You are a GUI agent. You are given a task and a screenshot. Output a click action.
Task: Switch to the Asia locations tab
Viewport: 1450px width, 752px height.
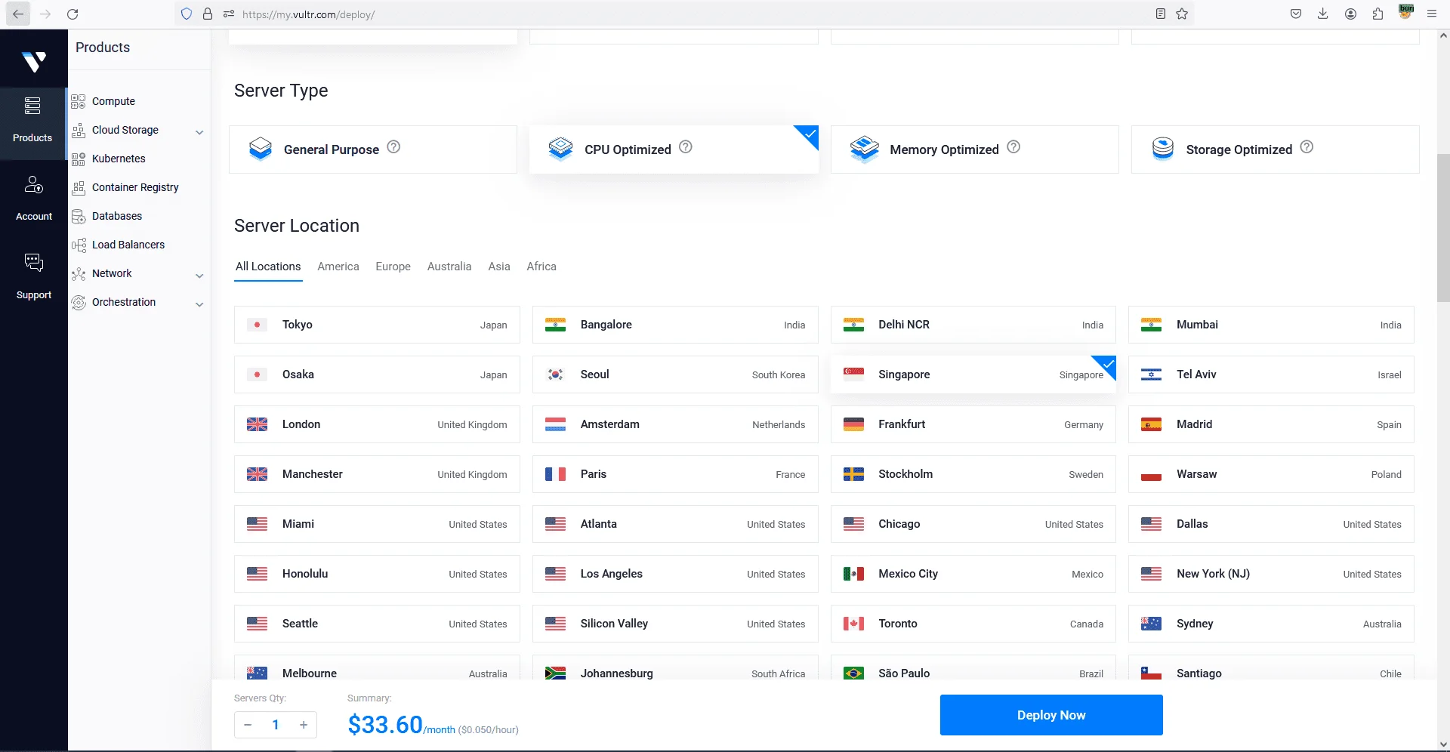[x=499, y=267]
